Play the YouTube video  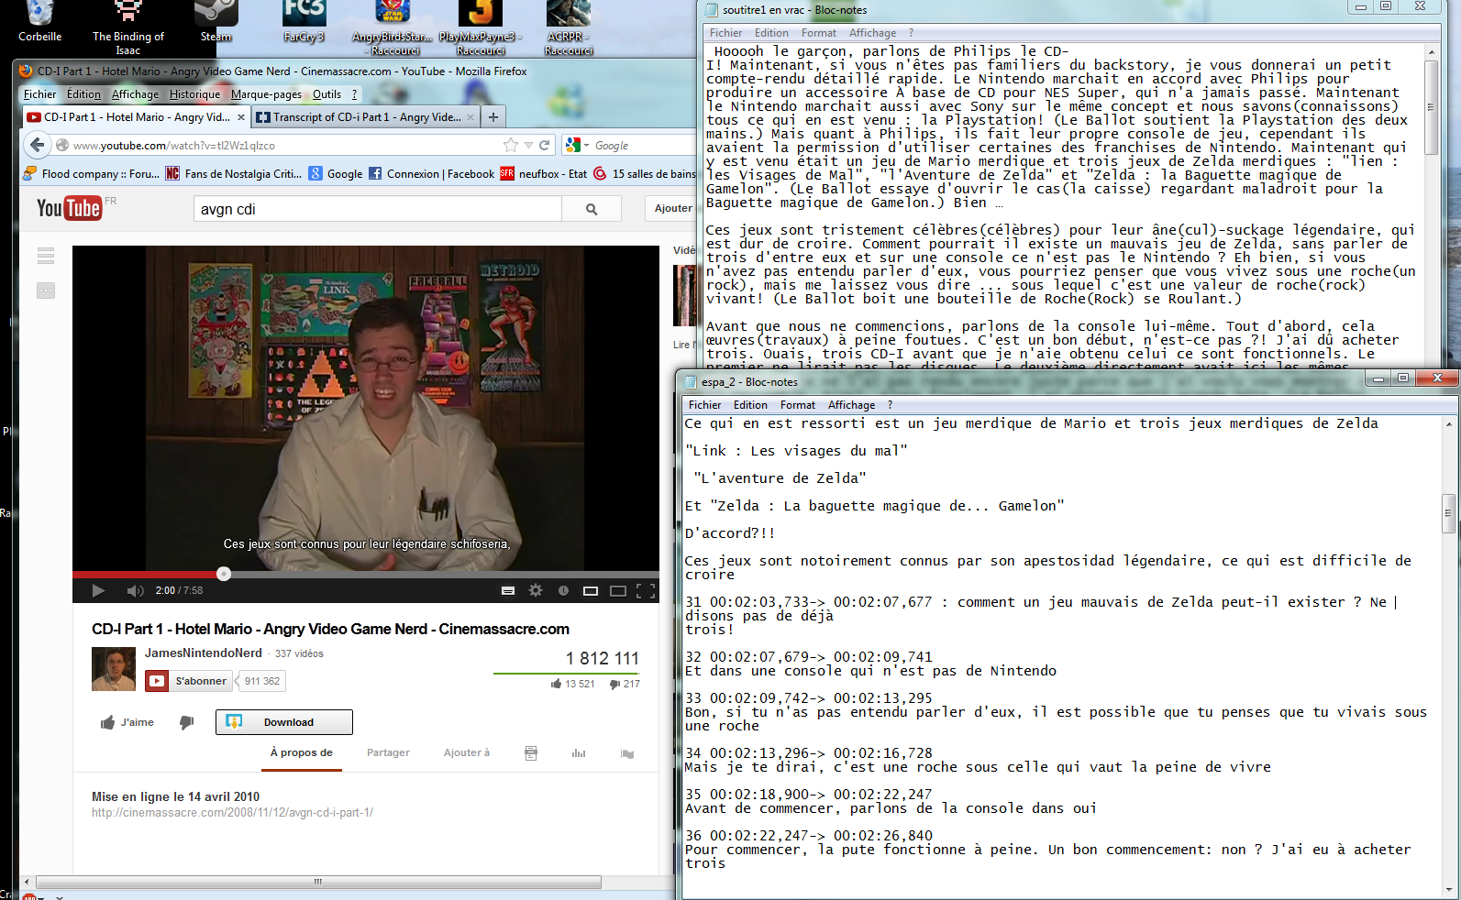pyautogui.click(x=98, y=591)
